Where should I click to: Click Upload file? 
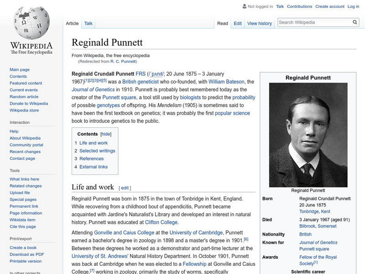click(20, 192)
